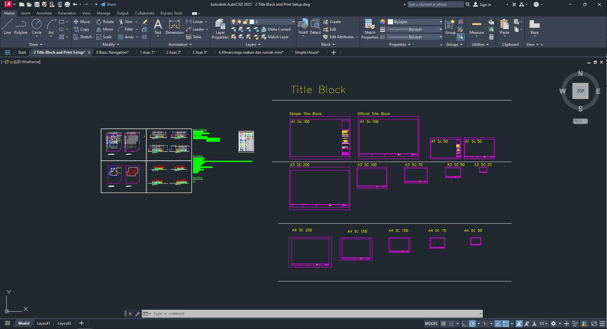Toggle polar tracking in status bar
This screenshot has width=607, height=329.
point(472,324)
